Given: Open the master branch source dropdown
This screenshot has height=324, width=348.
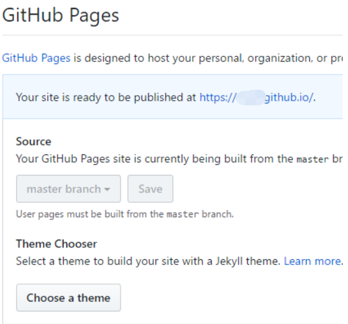Looking at the screenshot, I should 68,189.
